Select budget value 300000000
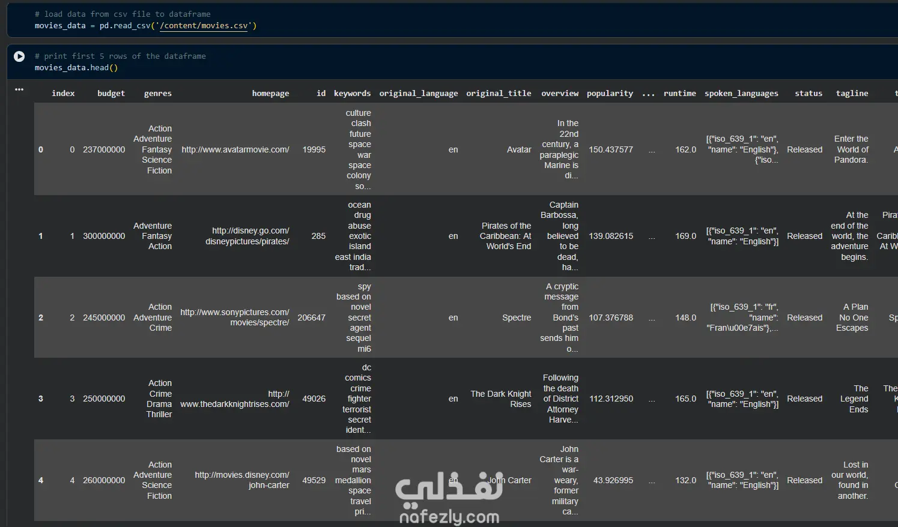This screenshot has height=527, width=898. [104, 236]
